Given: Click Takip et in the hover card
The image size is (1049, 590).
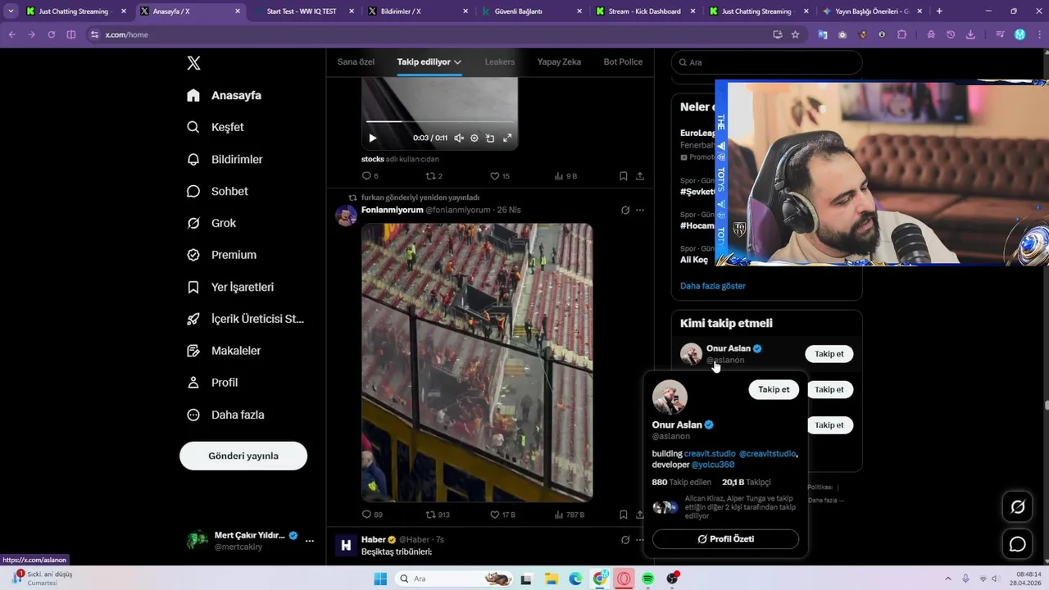Looking at the screenshot, I should (774, 389).
